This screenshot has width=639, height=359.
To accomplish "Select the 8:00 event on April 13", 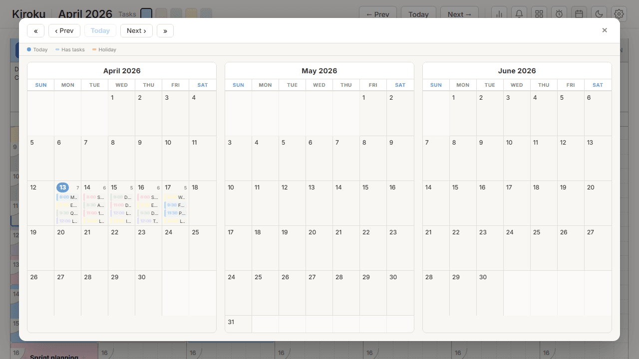I will (x=67, y=197).
